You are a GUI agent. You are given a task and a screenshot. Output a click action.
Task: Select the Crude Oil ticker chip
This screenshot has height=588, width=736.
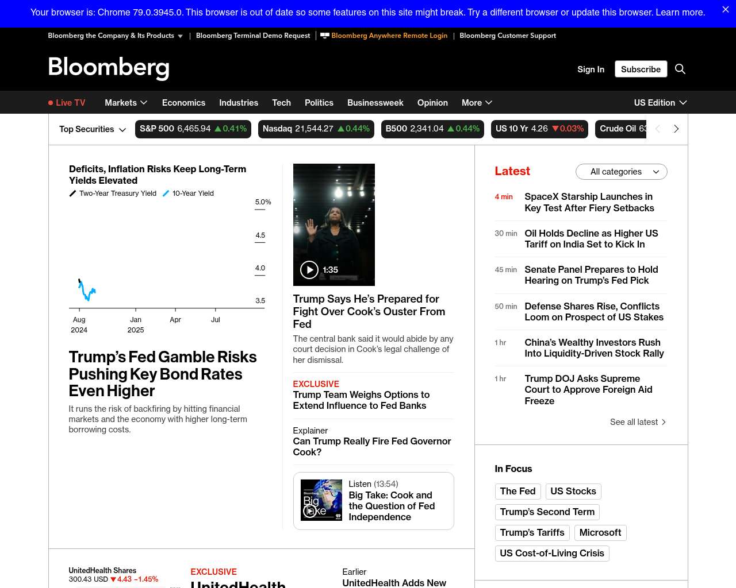pyautogui.click(x=622, y=129)
